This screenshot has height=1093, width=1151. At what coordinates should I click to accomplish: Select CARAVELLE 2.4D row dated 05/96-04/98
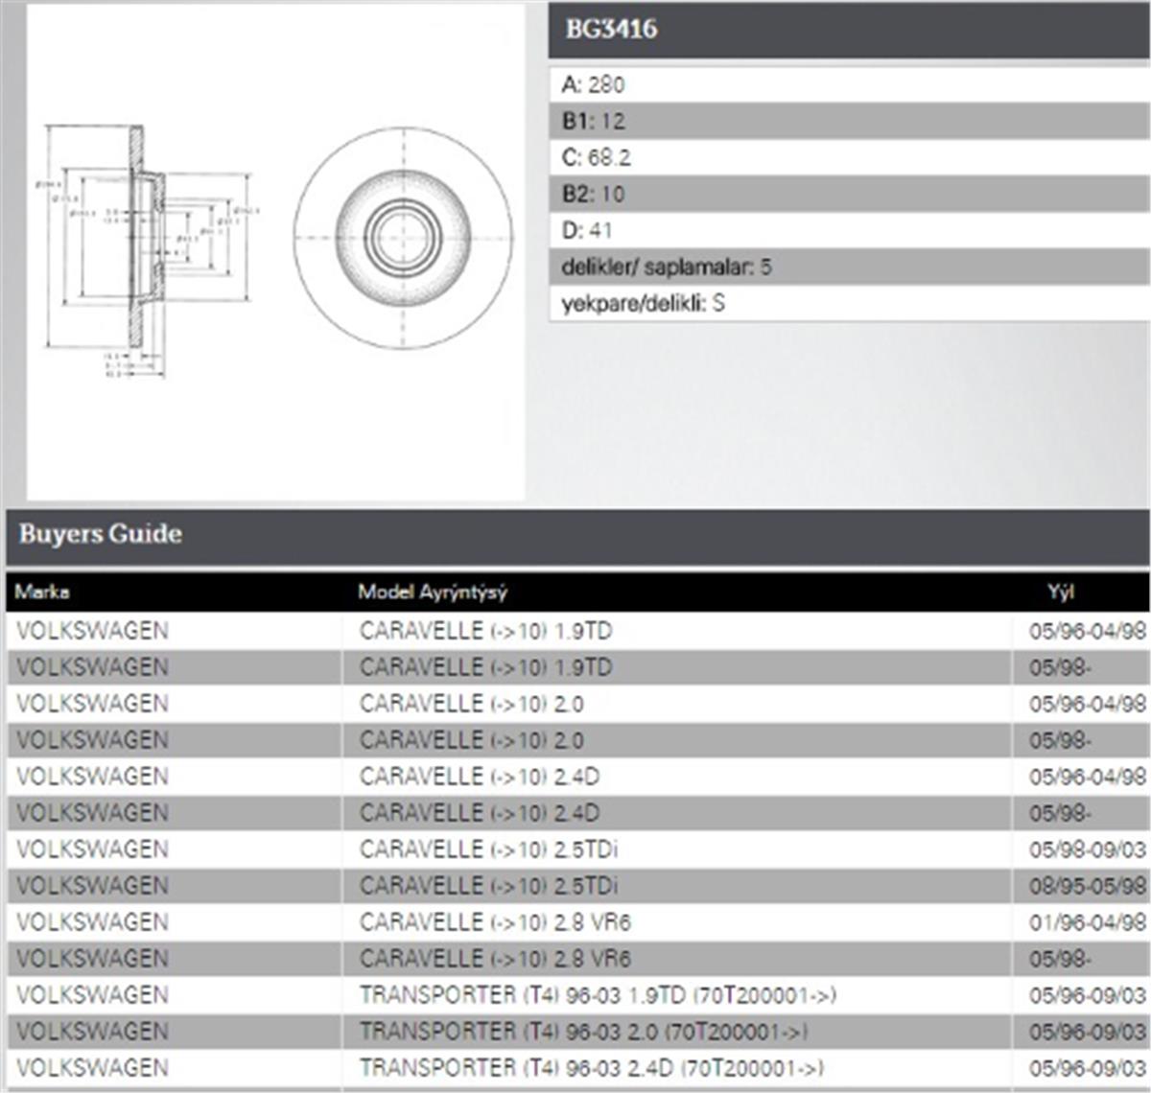click(578, 777)
